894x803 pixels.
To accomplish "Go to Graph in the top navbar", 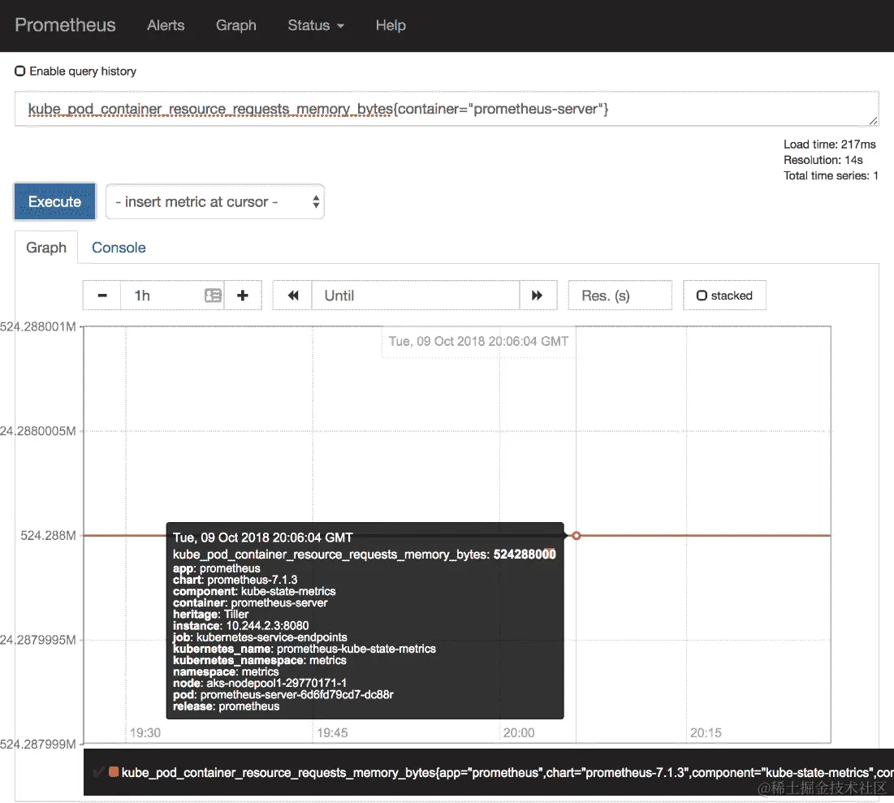I will click(x=236, y=25).
